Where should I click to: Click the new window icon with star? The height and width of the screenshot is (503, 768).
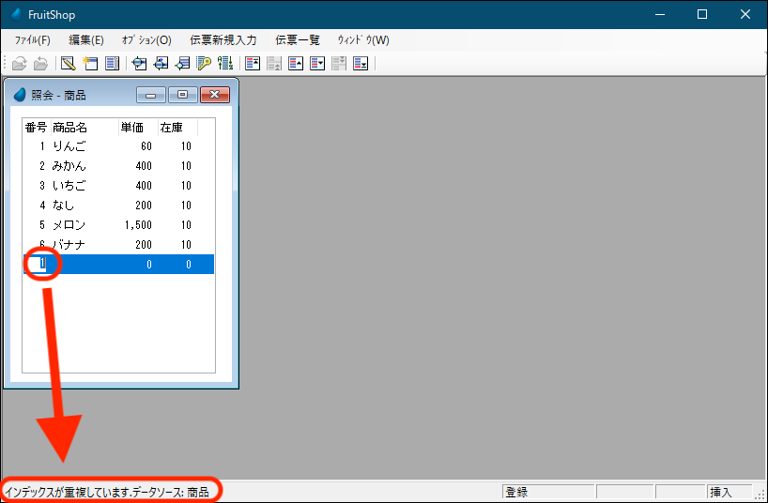[90, 64]
